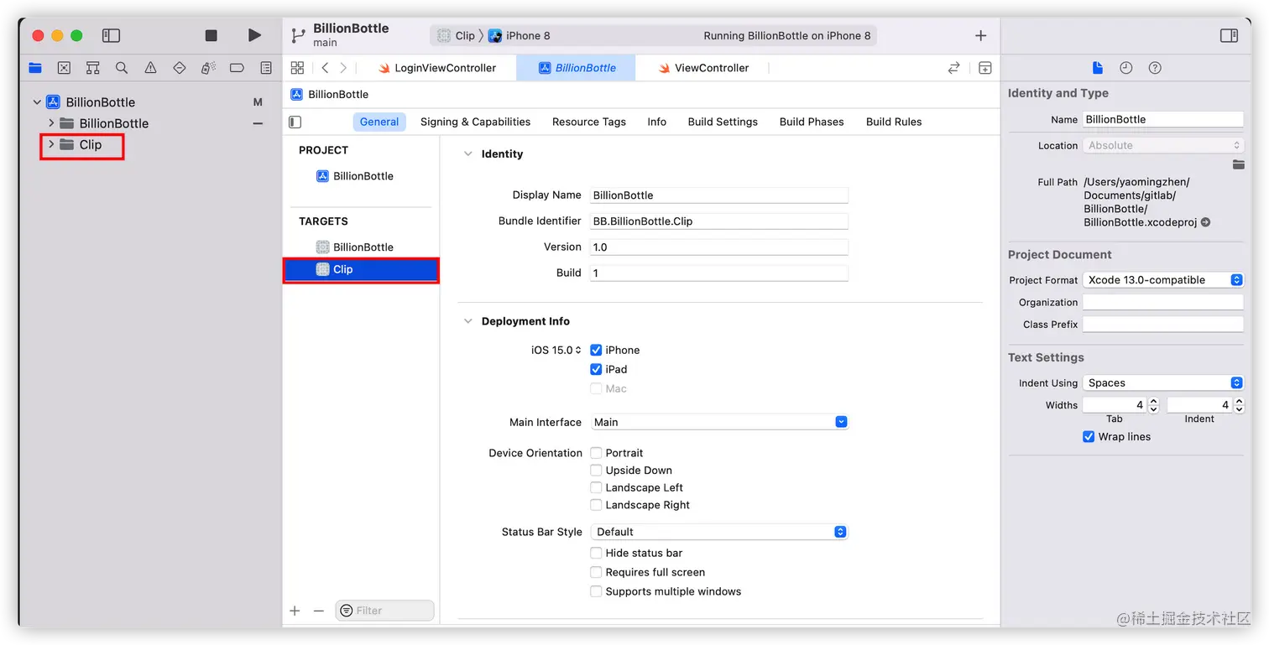The height and width of the screenshot is (645, 1269).
Task: Choose iPhone 8 run destination
Action: (x=520, y=36)
